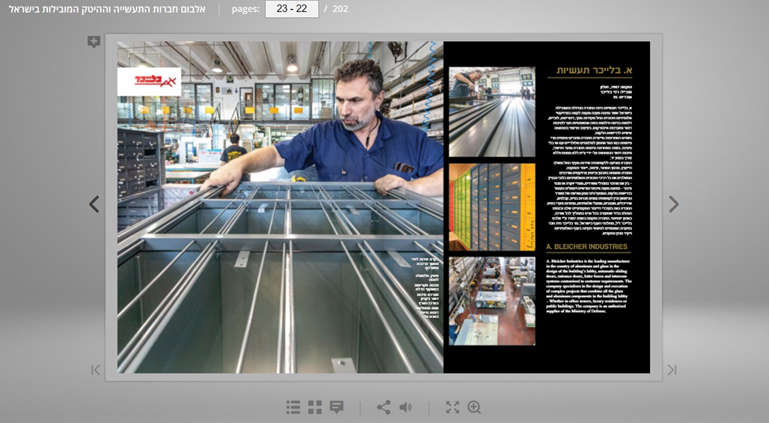Add a bookmark with plus icon
Viewport: 769px width, 423px height.
94,42
